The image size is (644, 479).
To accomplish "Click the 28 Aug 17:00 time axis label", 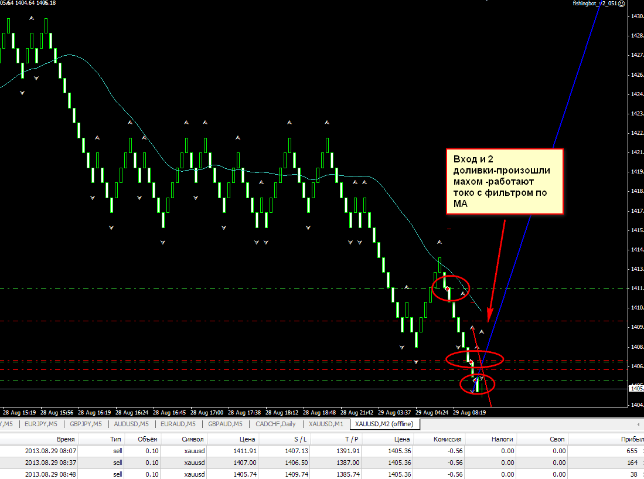I will [x=207, y=412].
